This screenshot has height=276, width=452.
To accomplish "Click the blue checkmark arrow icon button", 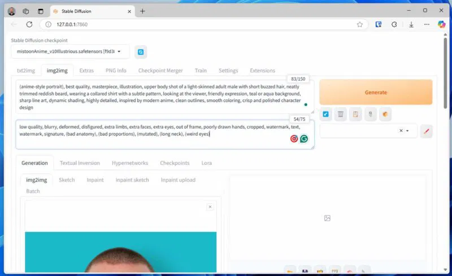I will tap(326, 115).
